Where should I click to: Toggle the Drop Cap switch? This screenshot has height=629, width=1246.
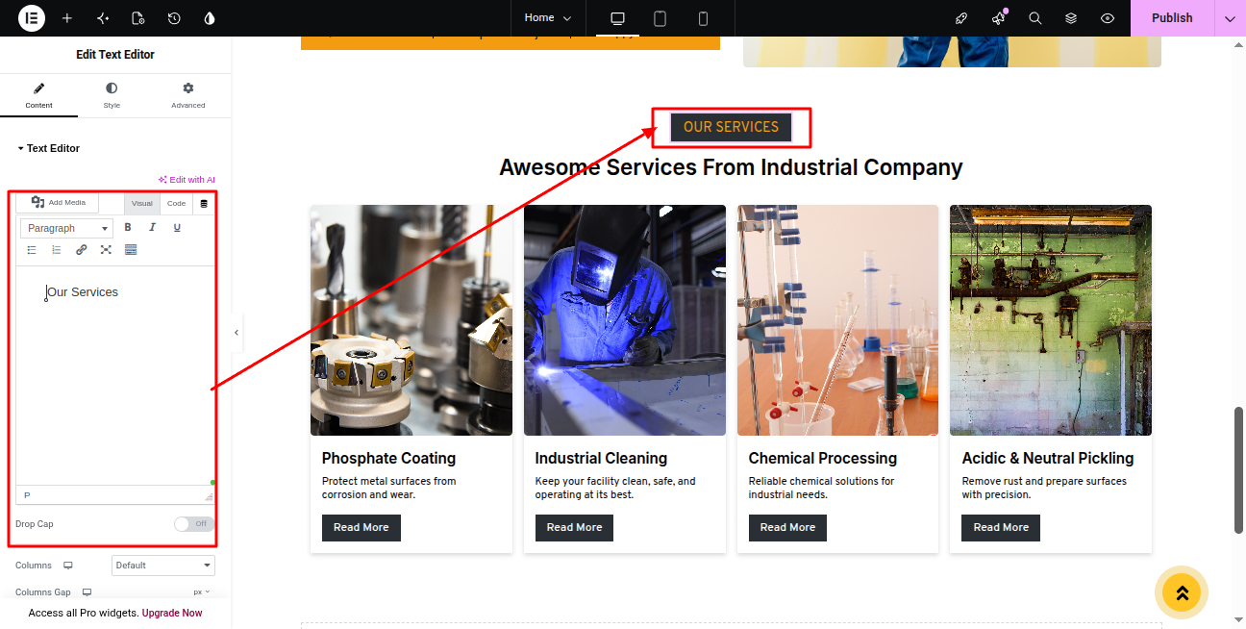click(x=194, y=524)
